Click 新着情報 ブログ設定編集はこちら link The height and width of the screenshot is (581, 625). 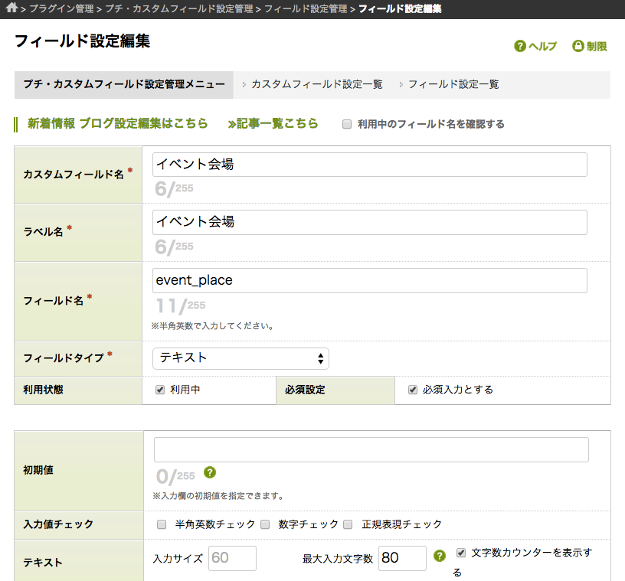coord(117,124)
